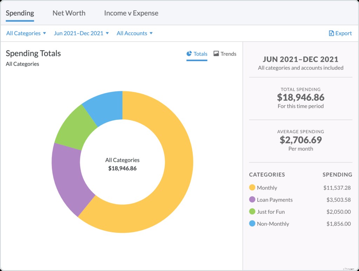The image size is (359, 271).
Task: Open the Jun 2021–Dec 2021 date dropdown
Action: pos(81,33)
